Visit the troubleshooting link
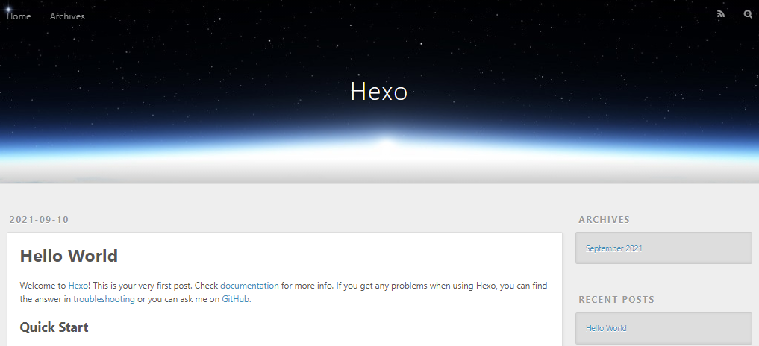Screen dimensions: 759x346 pos(104,299)
